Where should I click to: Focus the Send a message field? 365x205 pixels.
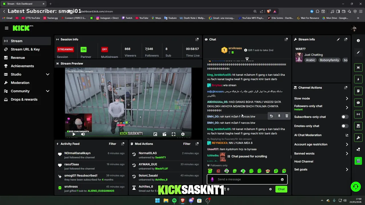pos(247,179)
